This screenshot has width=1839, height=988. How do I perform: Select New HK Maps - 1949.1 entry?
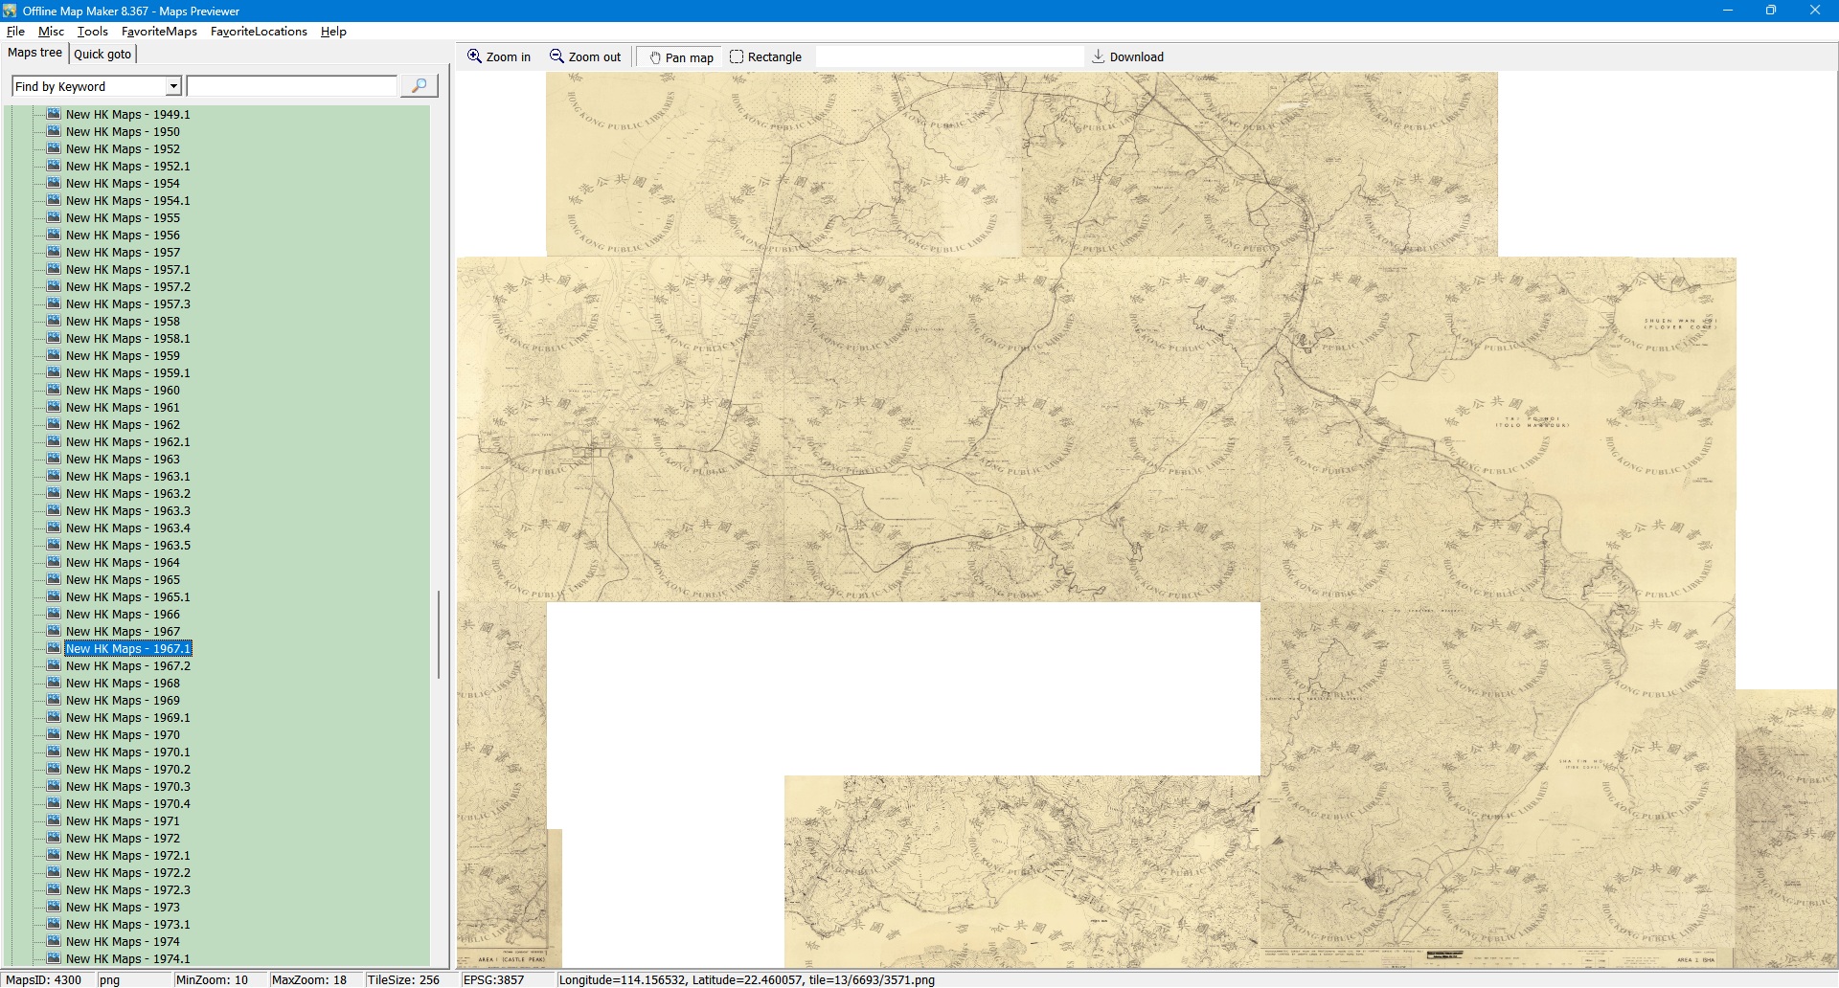127,115
